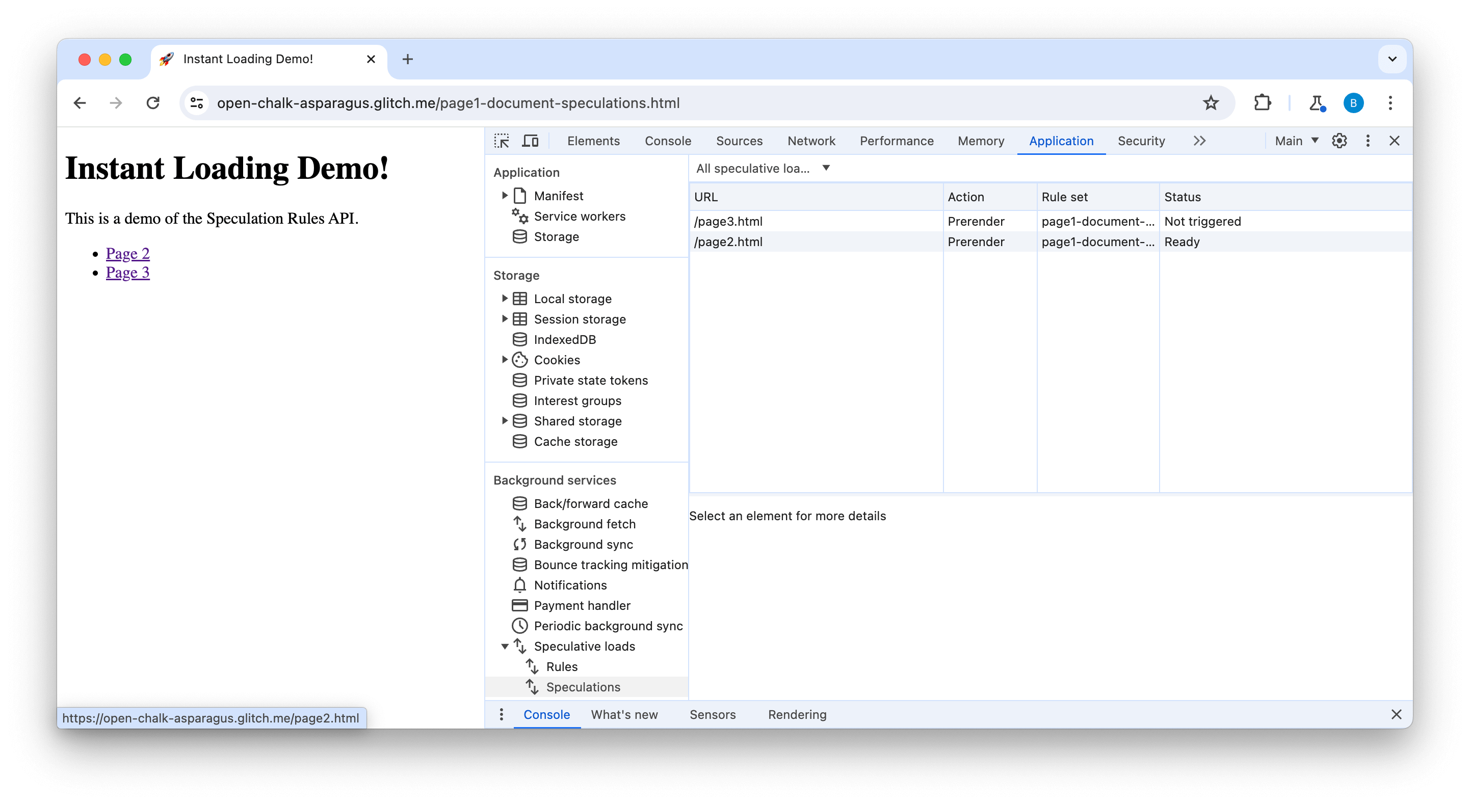Open the All speculative loads dropdown

coord(763,168)
